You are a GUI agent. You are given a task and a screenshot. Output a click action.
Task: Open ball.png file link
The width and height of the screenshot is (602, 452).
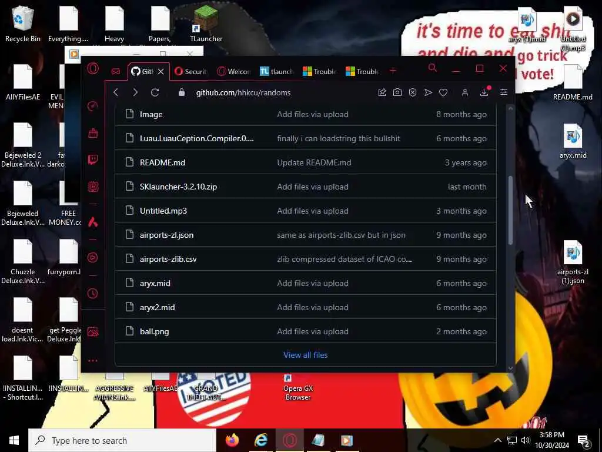155,332
